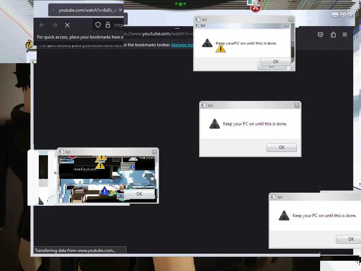The image size is (361, 271).
Task: Click the golden swirl icon beside the bookmarks bar
Action: coord(29,44)
